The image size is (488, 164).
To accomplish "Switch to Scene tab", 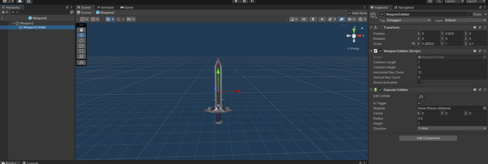I will coord(84,7).
